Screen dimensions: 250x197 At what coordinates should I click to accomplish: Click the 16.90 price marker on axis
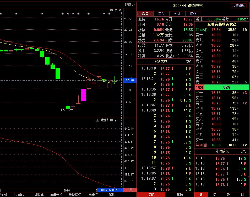[130, 80]
